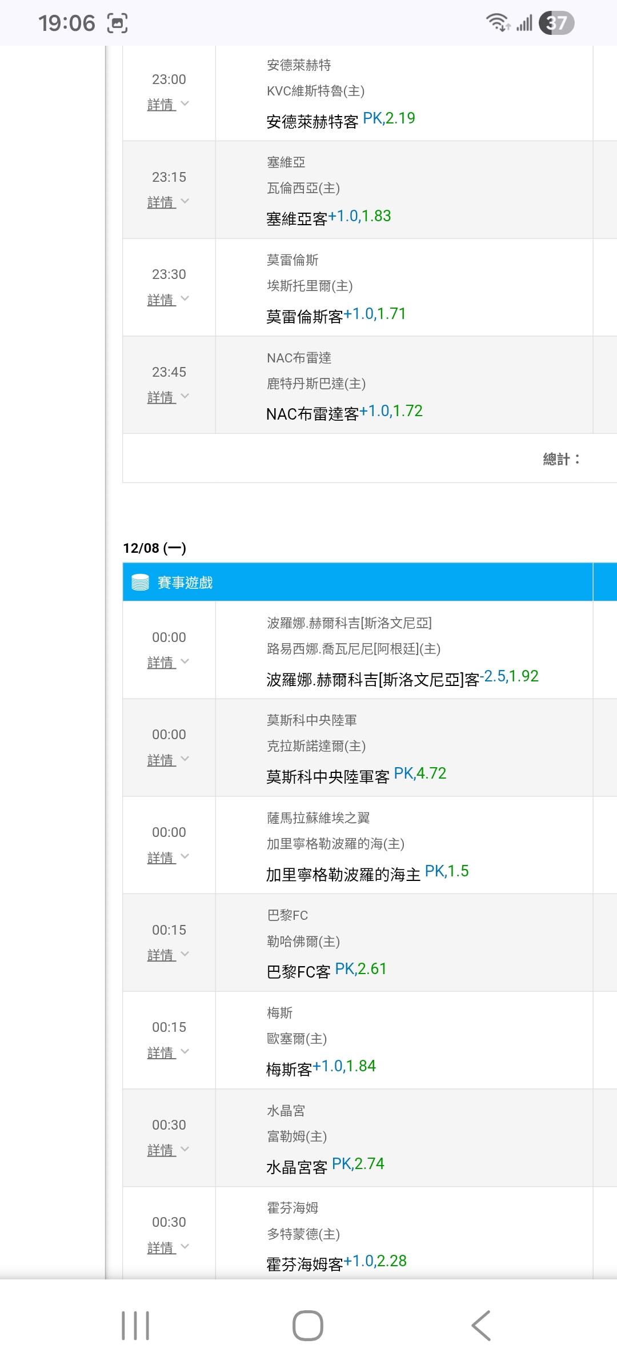The image size is (617, 1372).
Task: Tap the cellular signal strength icon
Action: pyautogui.click(x=524, y=23)
